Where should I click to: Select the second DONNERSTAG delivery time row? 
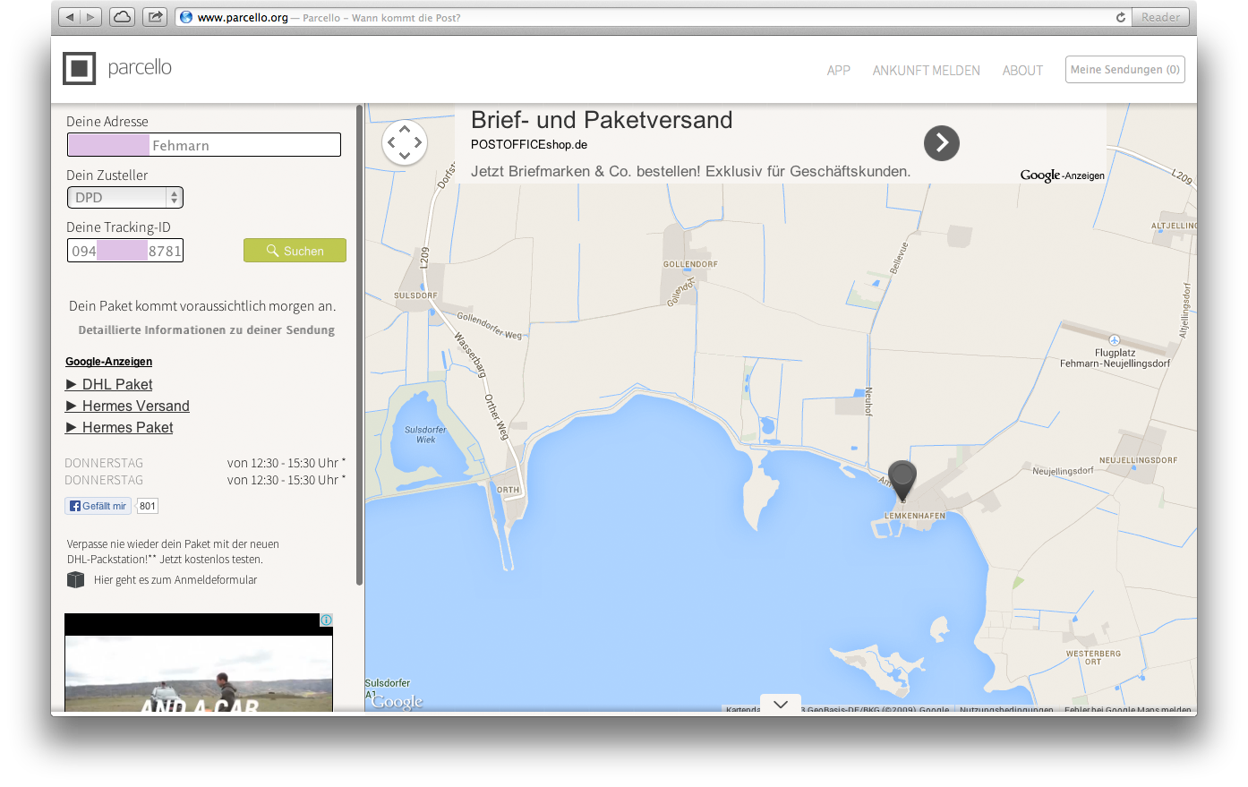pyautogui.click(x=205, y=480)
